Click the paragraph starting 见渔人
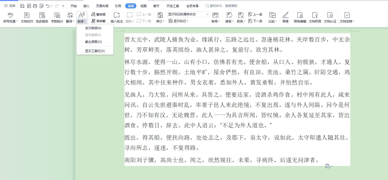This screenshot has height=180, width=388. 237,110
